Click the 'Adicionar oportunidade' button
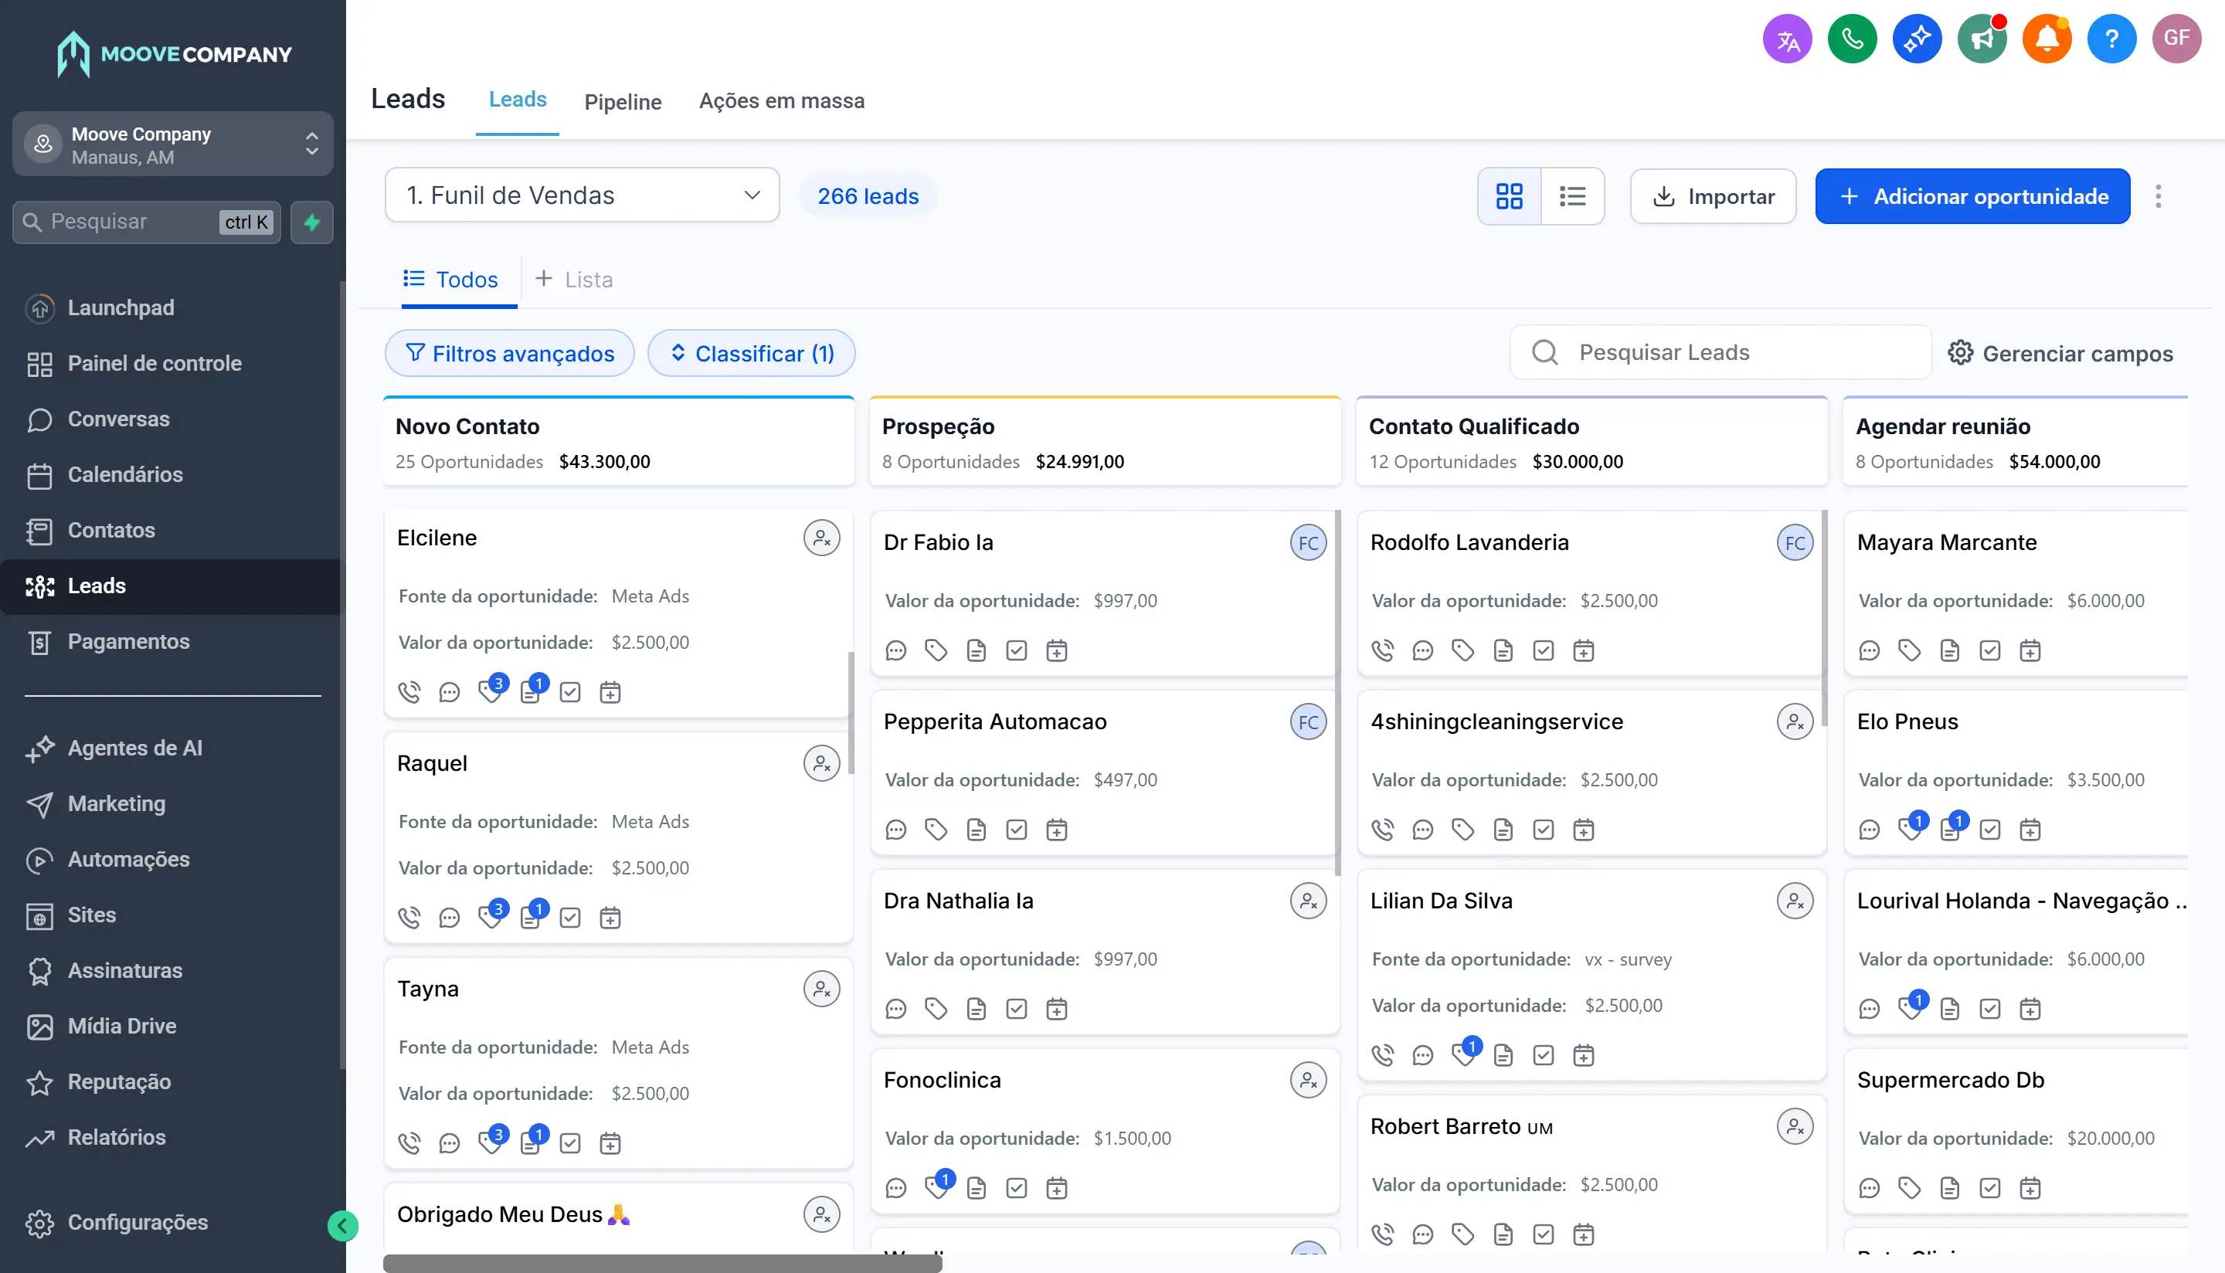The width and height of the screenshot is (2225, 1273). (x=1972, y=196)
